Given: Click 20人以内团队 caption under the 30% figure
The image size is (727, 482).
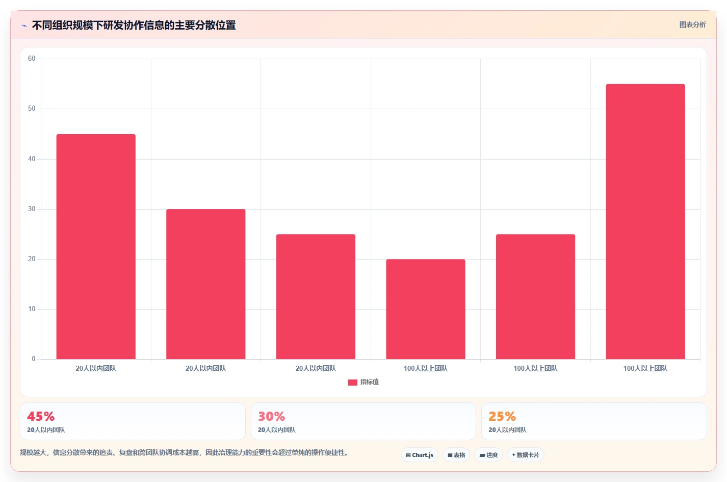Looking at the screenshot, I should (x=277, y=430).
